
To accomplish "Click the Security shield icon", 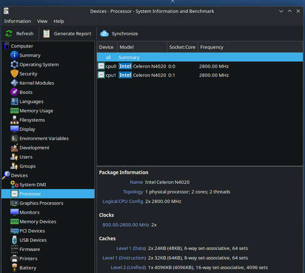I will [x=14, y=74].
